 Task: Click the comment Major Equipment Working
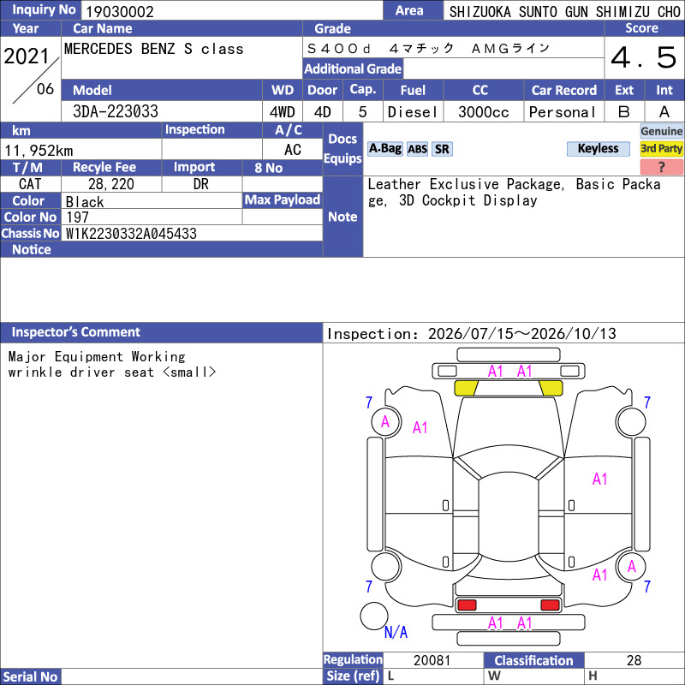[x=97, y=357]
